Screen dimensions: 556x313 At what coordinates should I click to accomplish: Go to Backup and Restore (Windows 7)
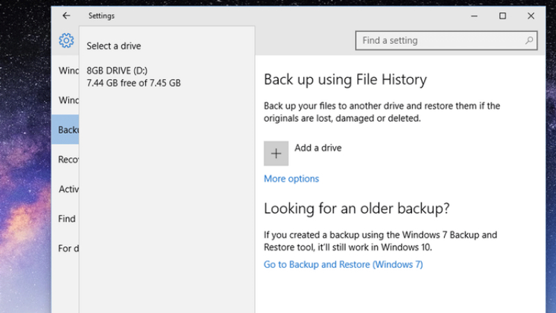point(343,264)
